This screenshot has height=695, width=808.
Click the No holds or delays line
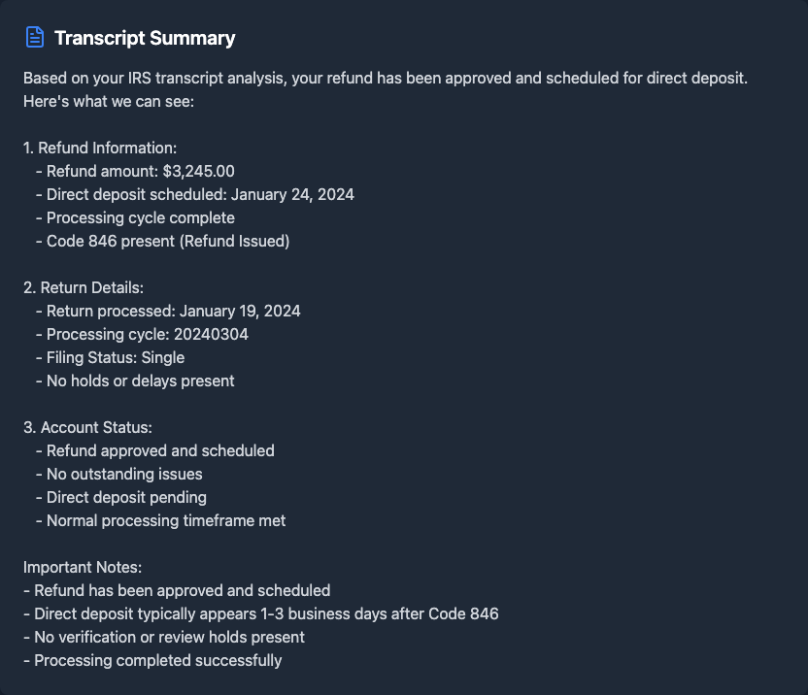140,381
